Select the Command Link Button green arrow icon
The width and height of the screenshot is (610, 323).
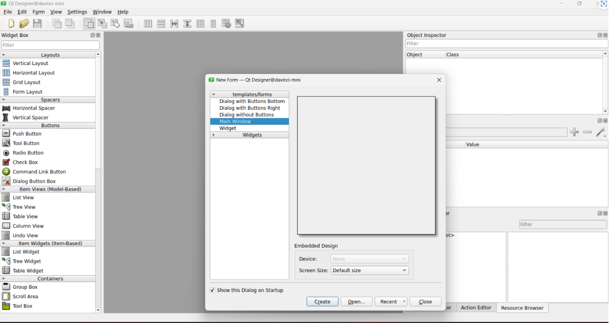(x=6, y=171)
